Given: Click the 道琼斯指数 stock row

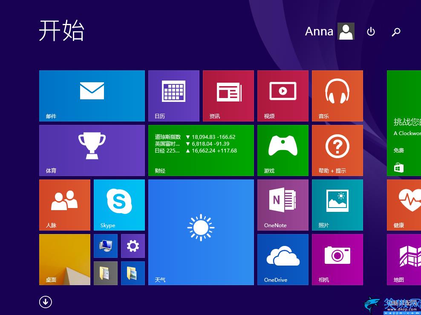Looking at the screenshot, I should [195, 137].
